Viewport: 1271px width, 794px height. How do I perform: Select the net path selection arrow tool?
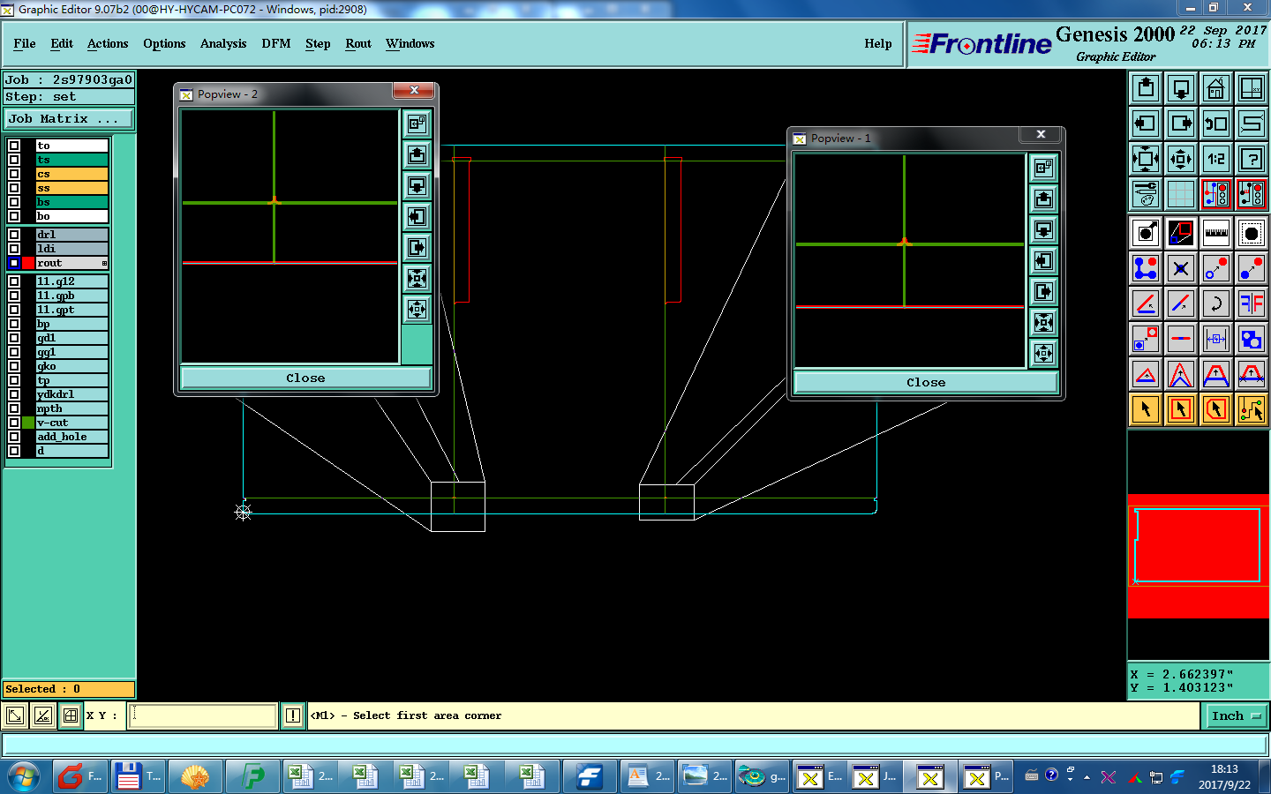(x=1252, y=409)
